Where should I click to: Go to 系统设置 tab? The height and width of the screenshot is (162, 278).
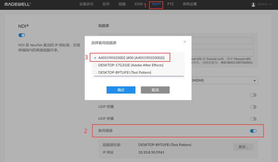coord(190,4)
